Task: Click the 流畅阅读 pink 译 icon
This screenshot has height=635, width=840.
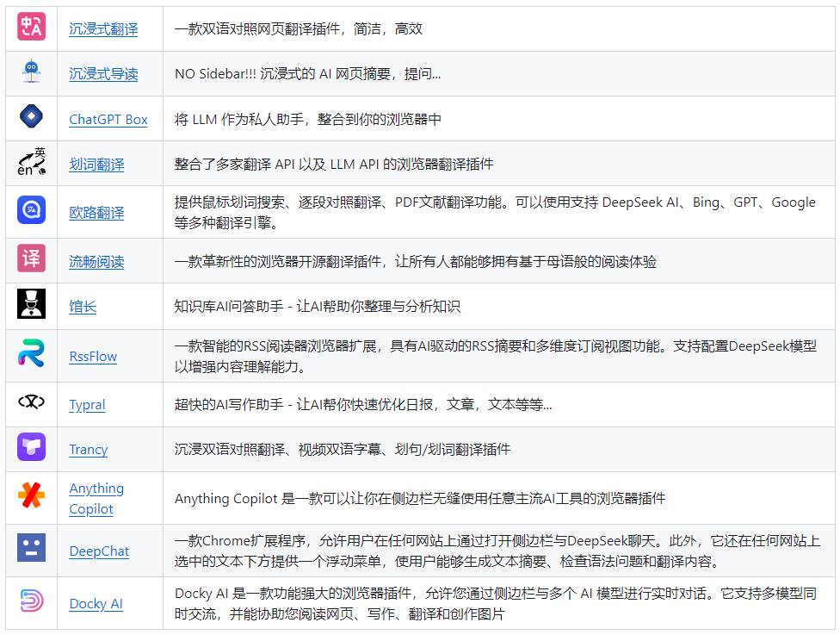Action: (x=31, y=258)
